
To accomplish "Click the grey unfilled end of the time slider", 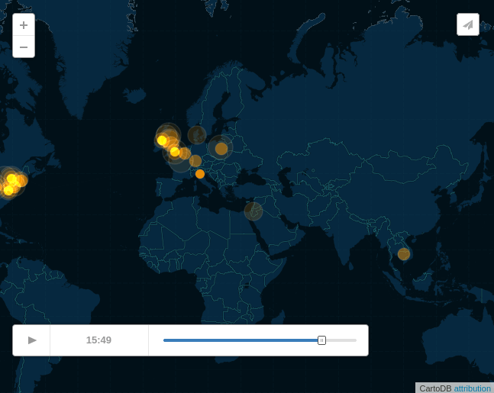I will pyautogui.click(x=341, y=340).
